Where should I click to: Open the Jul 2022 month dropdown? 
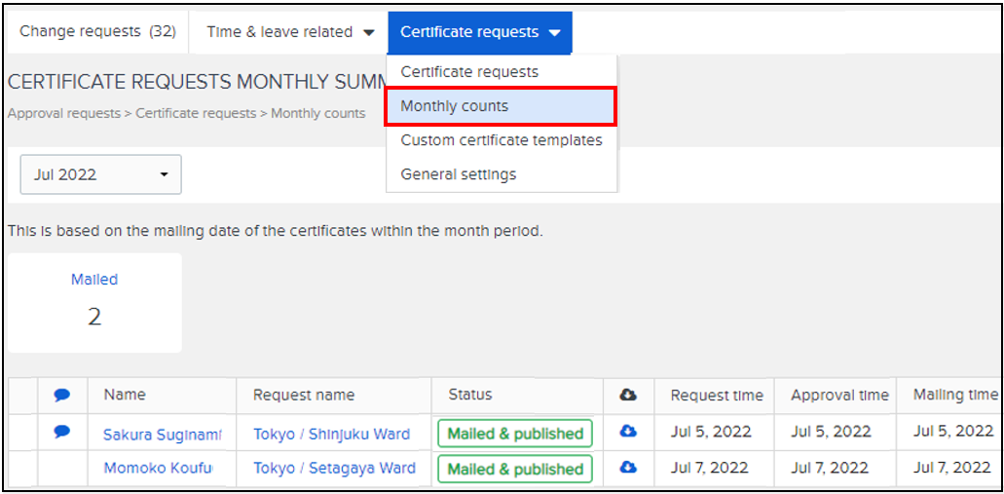click(100, 174)
